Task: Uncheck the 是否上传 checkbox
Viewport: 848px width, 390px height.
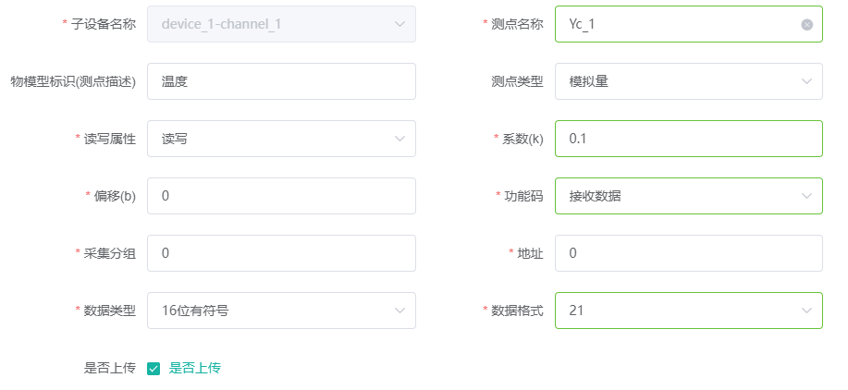Action: coord(154,369)
